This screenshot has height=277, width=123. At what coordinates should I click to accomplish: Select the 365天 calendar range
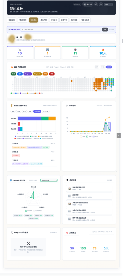coord(109,67)
